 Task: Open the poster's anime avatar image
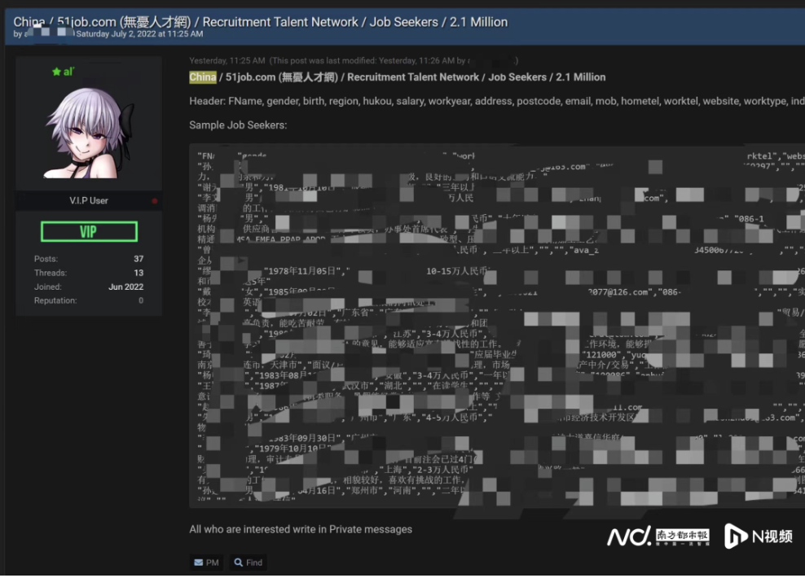[x=89, y=133]
